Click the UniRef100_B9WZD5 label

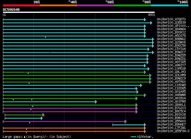(x=171, y=56)
